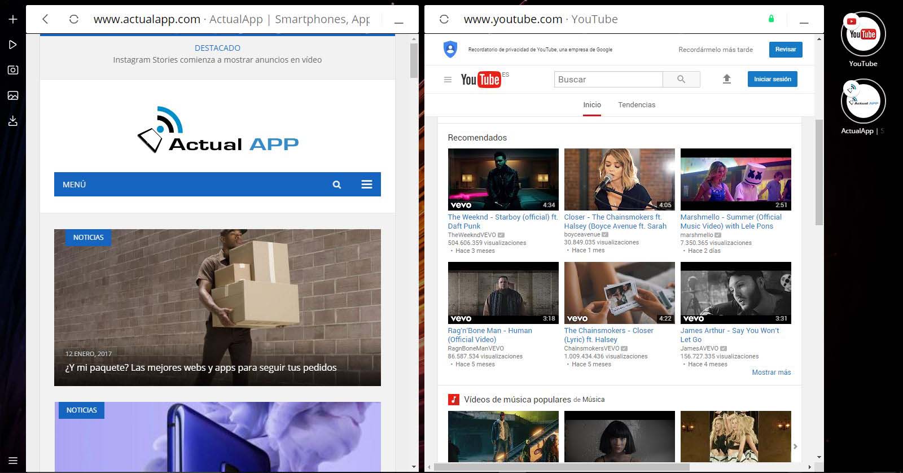Click the scroll-up arrow of YouTube pane
The width and height of the screenshot is (903, 473).
pyautogui.click(x=819, y=38)
